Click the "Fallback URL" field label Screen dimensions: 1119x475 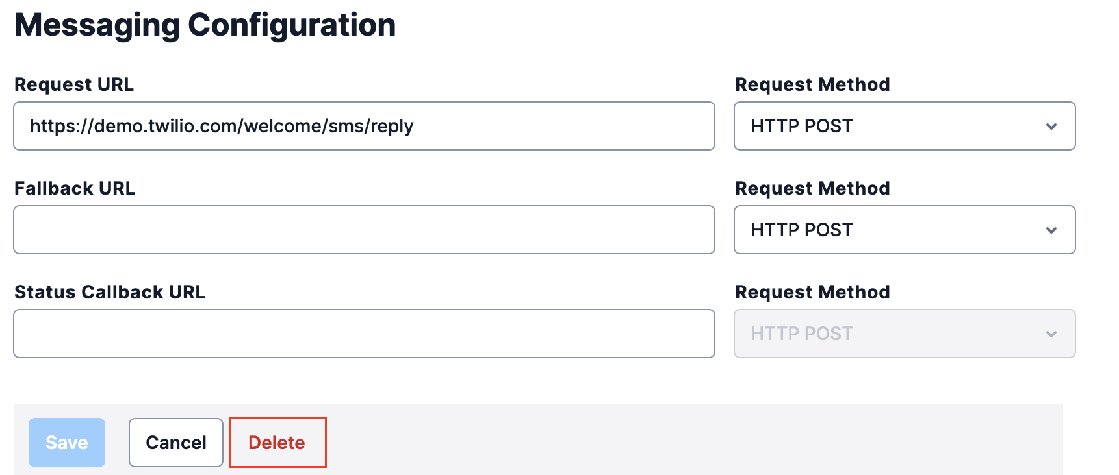pyautogui.click(x=75, y=188)
